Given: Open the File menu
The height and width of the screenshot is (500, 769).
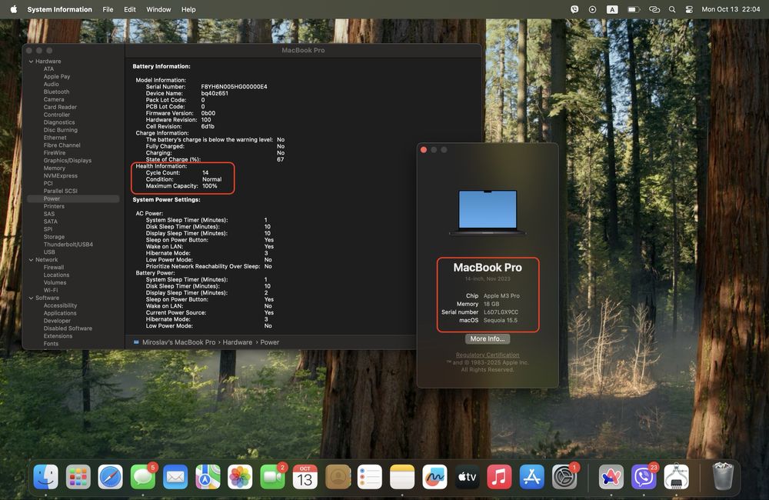Looking at the screenshot, I should (108, 8).
